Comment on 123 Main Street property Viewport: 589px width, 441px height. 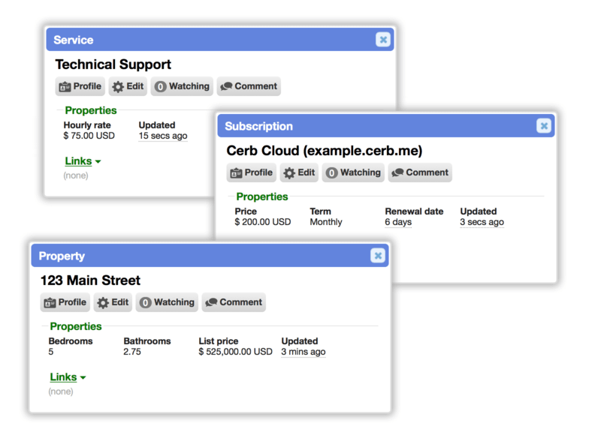point(234,302)
